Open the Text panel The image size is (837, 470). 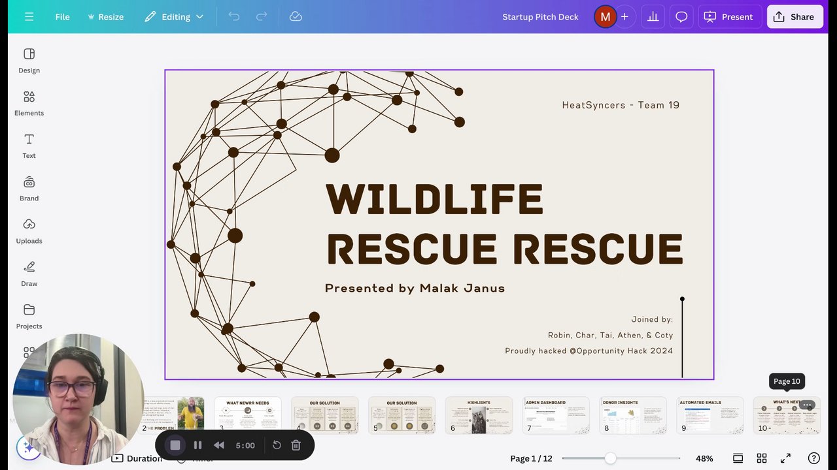(x=29, y=146)
